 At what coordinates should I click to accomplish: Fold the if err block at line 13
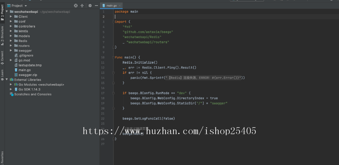(113, 73)
